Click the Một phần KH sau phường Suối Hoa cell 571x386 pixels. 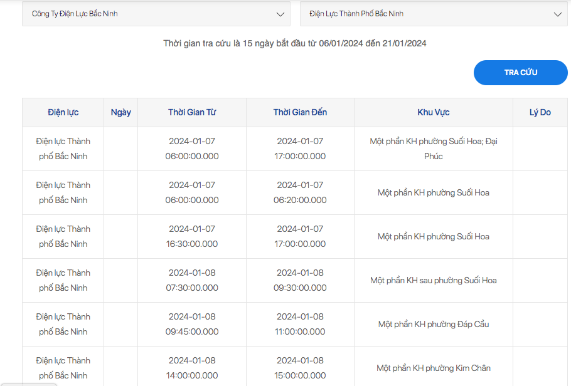[434, 281]
